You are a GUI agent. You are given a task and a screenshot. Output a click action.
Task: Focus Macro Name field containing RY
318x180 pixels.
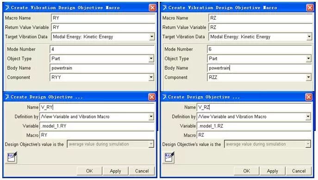click(x=103, y=18)
